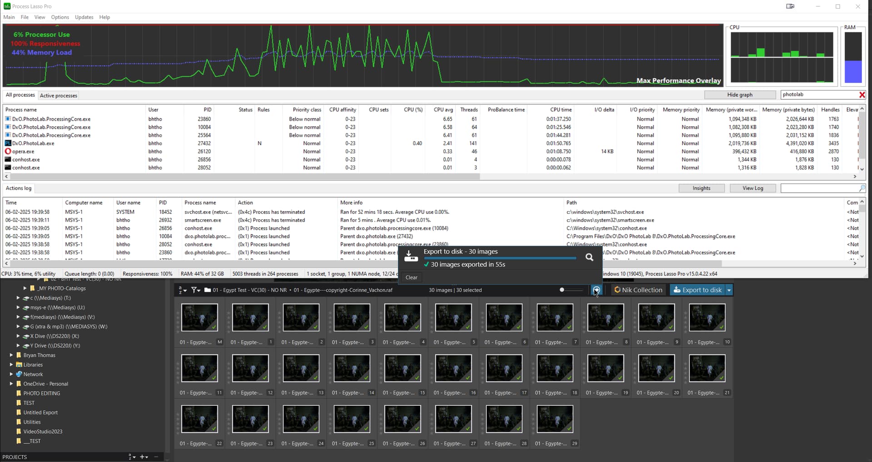This screenshot has width=872, height=462.
Task: Click the compact view icon in title bar
Action: point(790,6)
